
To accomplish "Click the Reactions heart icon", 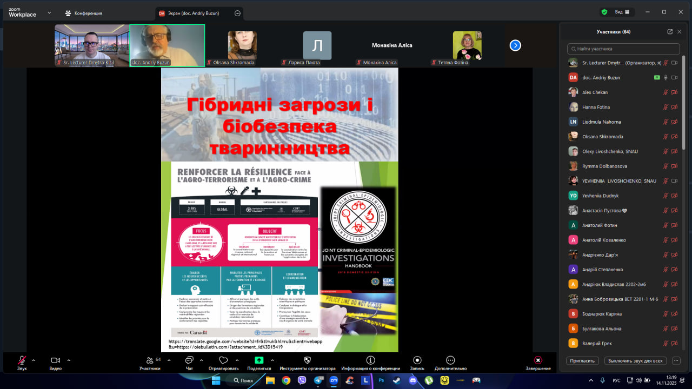I will (223, 360).
